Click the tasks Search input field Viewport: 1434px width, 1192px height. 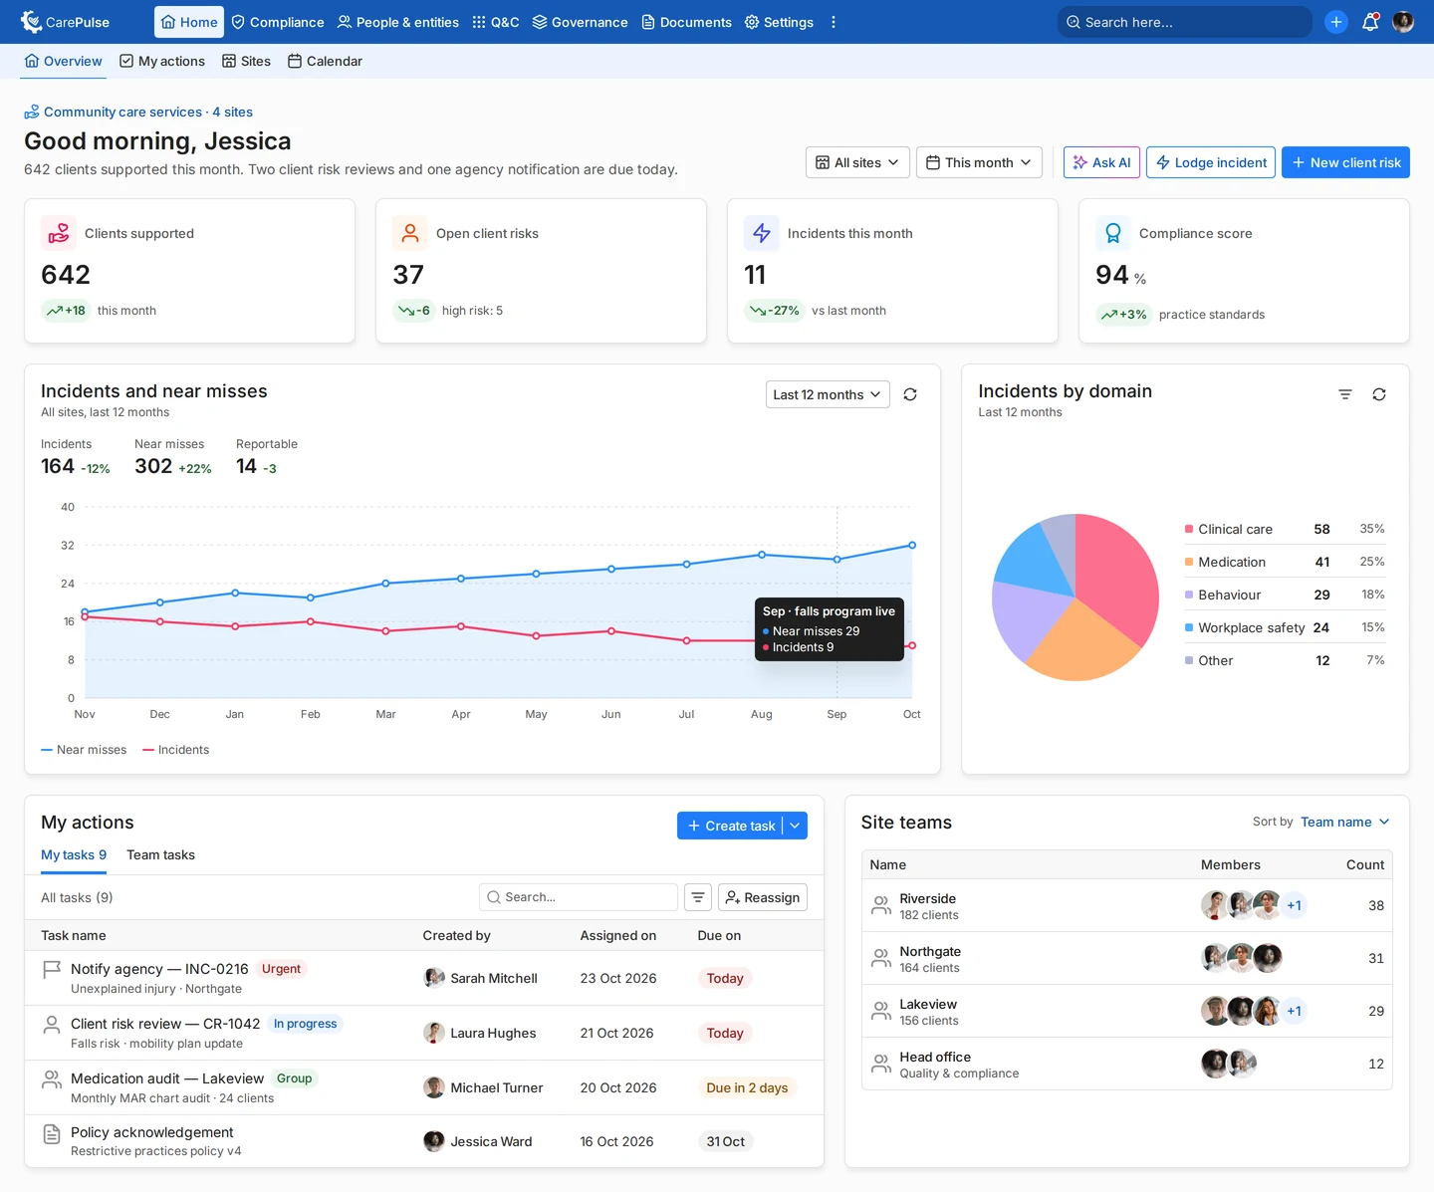point(579,897)
